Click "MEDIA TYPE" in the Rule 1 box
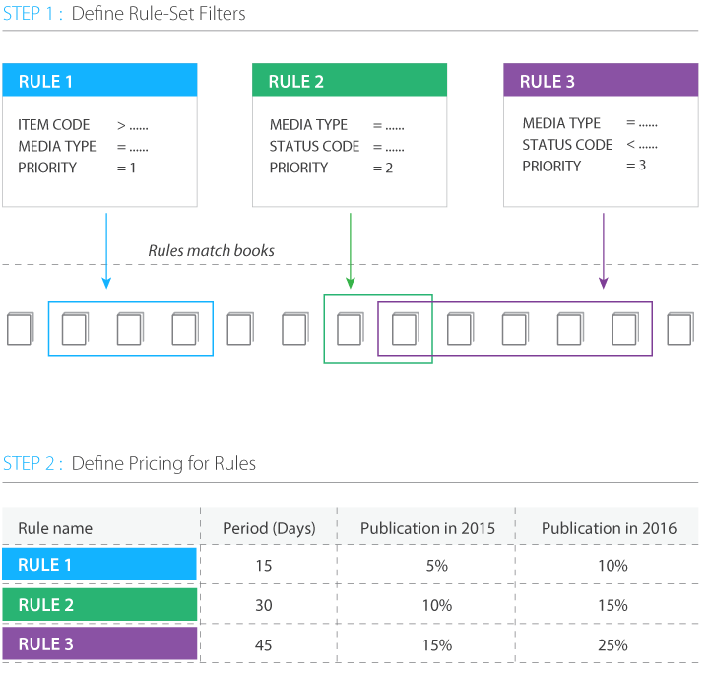The image size is (709, 675). [57, 146]
